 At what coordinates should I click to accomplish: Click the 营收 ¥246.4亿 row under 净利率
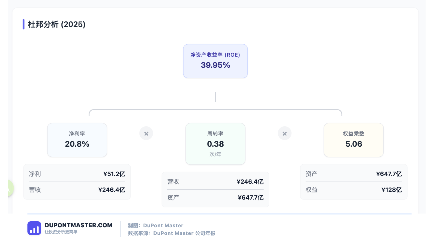click(x=77, y=190)
